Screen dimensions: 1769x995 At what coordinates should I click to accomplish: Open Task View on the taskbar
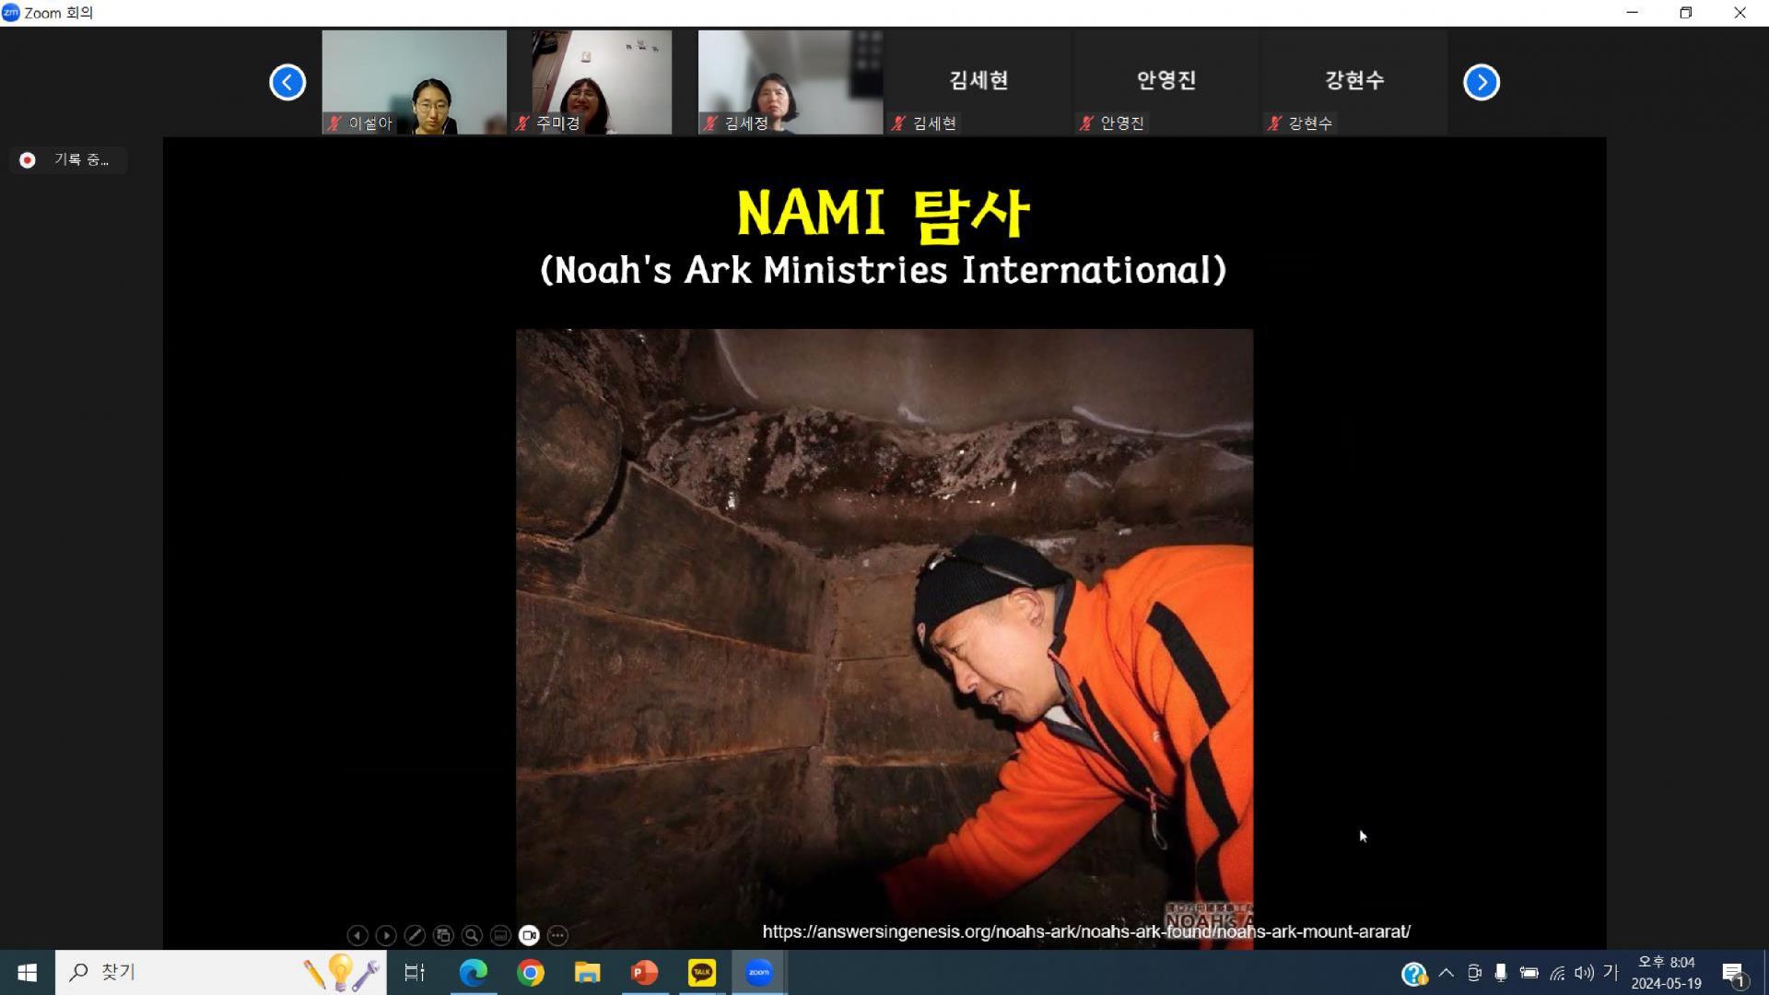coord(415,972)
